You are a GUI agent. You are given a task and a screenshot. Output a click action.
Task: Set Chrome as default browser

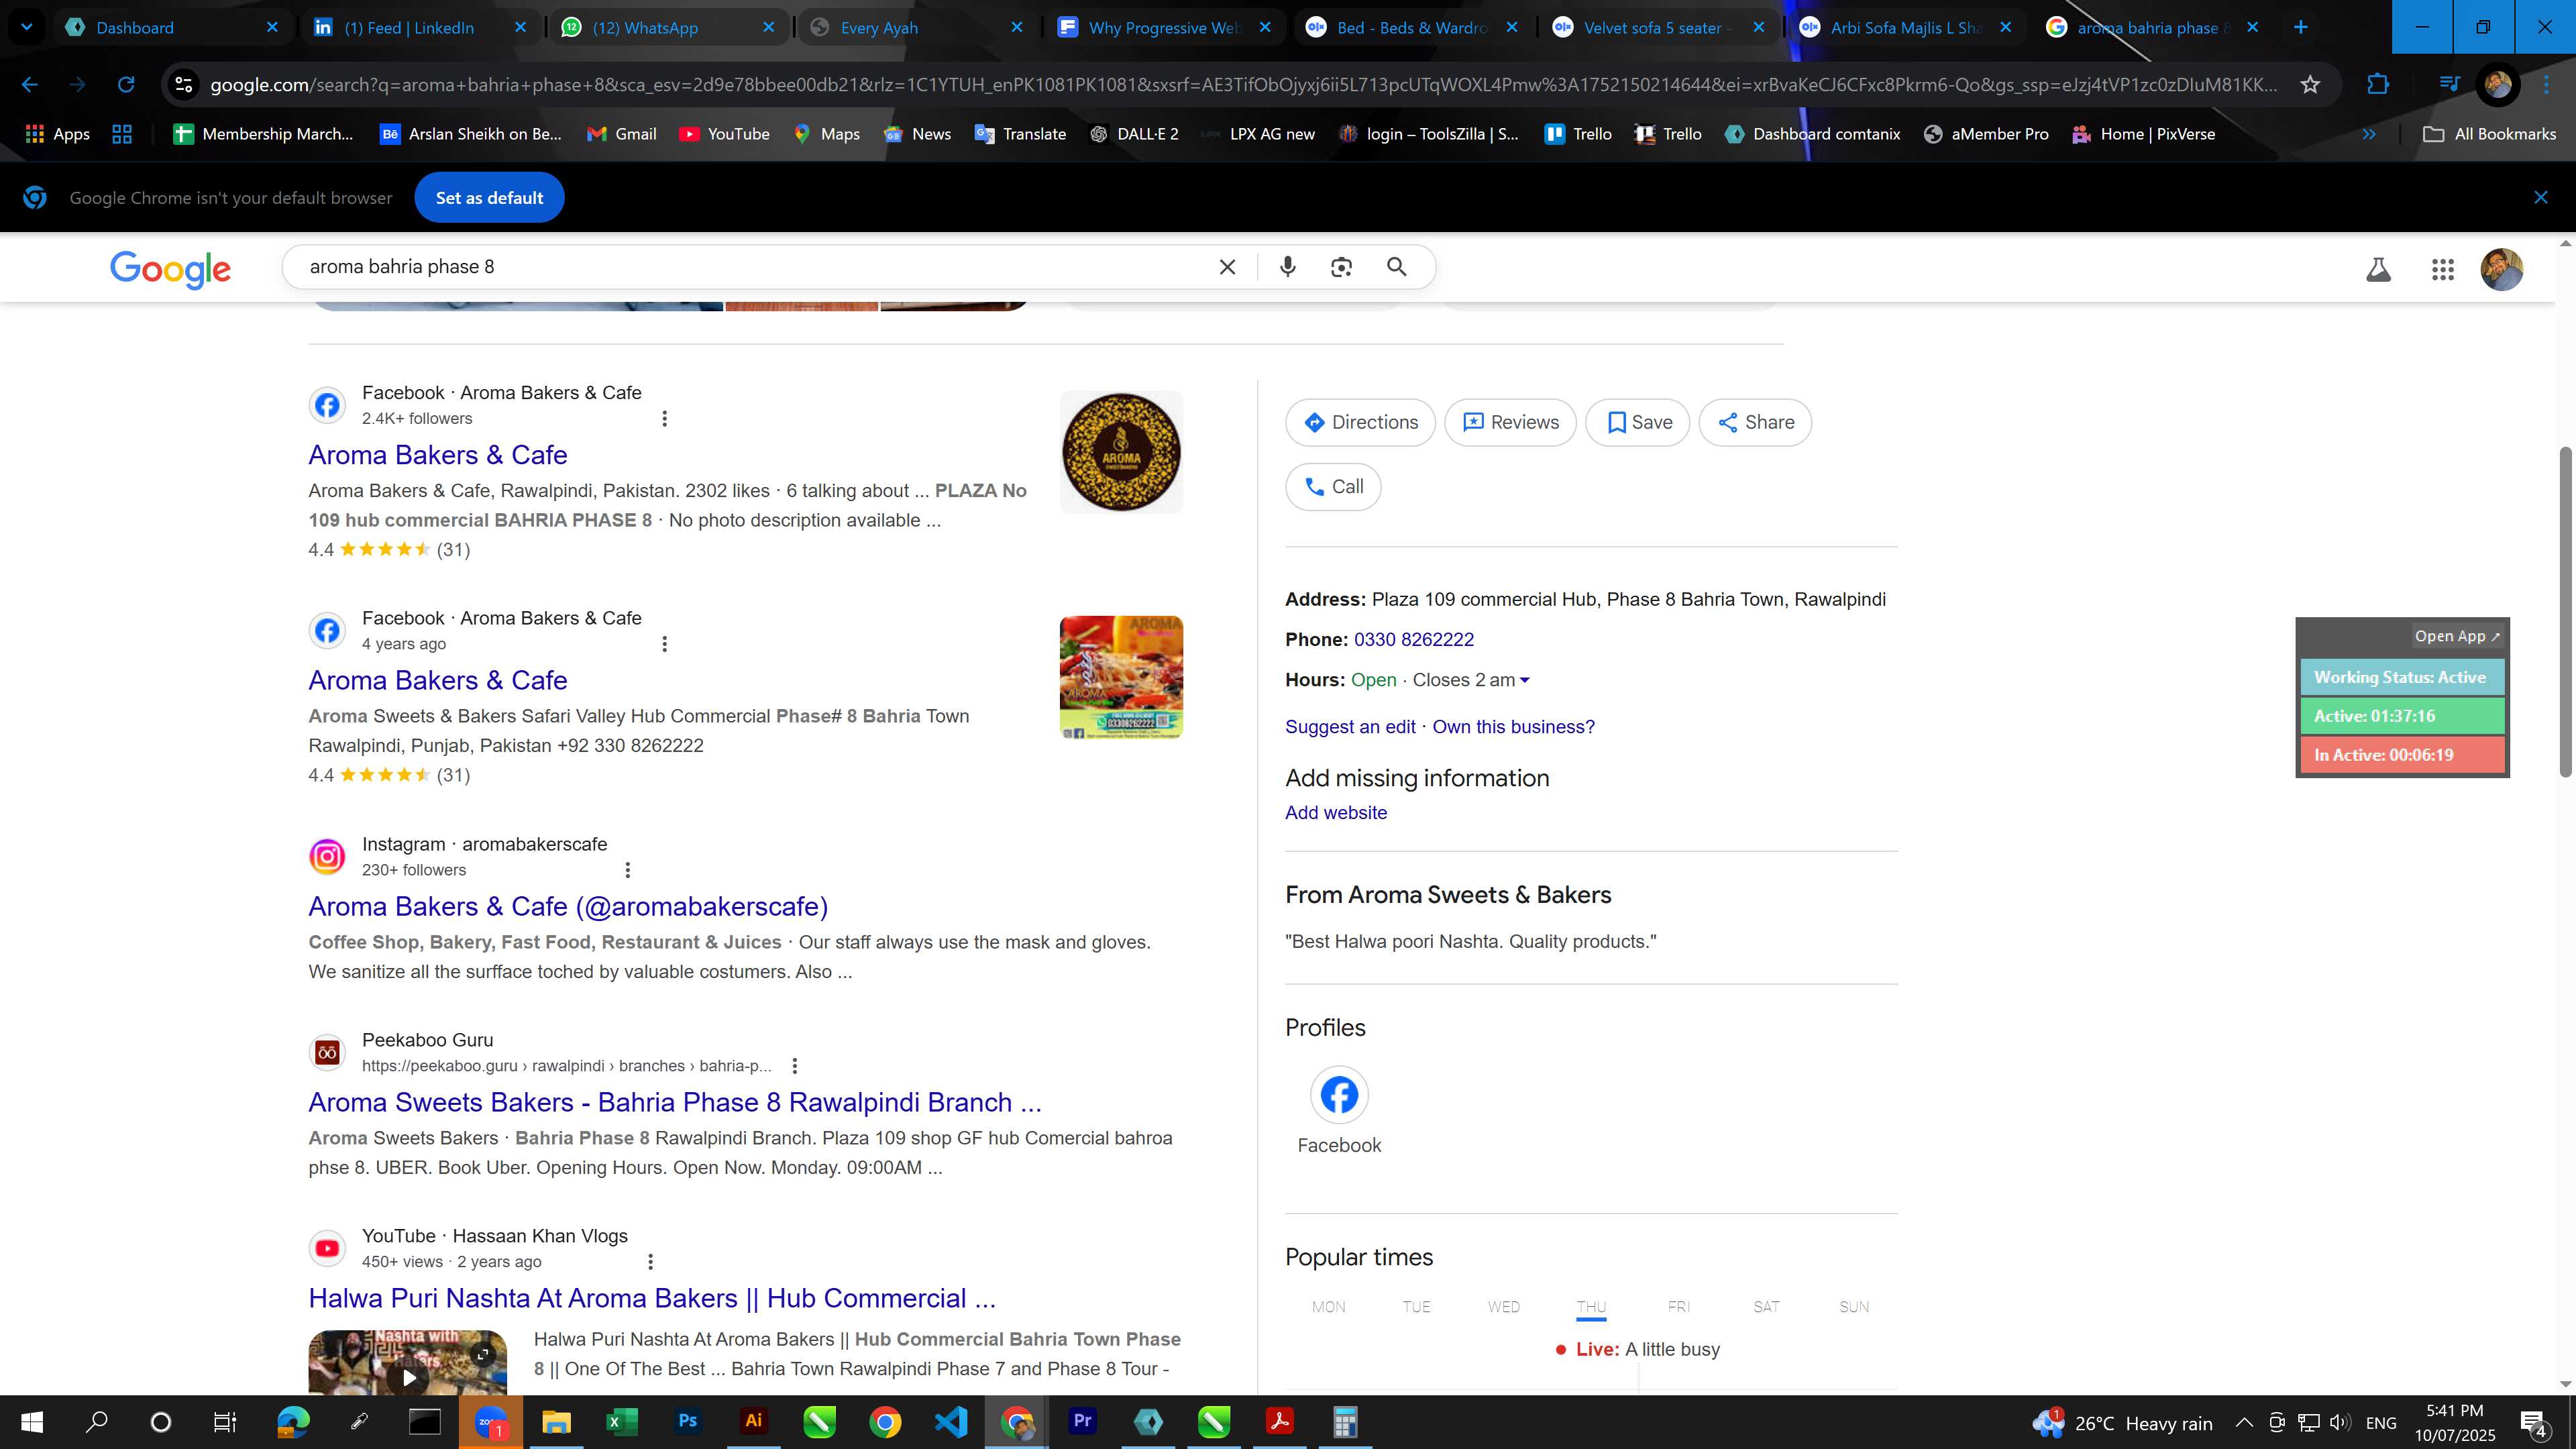tap(489, 198)
